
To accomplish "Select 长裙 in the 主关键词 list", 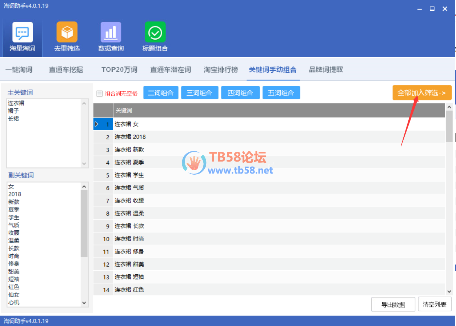I will pyautogui.click(x=13, y=119).
